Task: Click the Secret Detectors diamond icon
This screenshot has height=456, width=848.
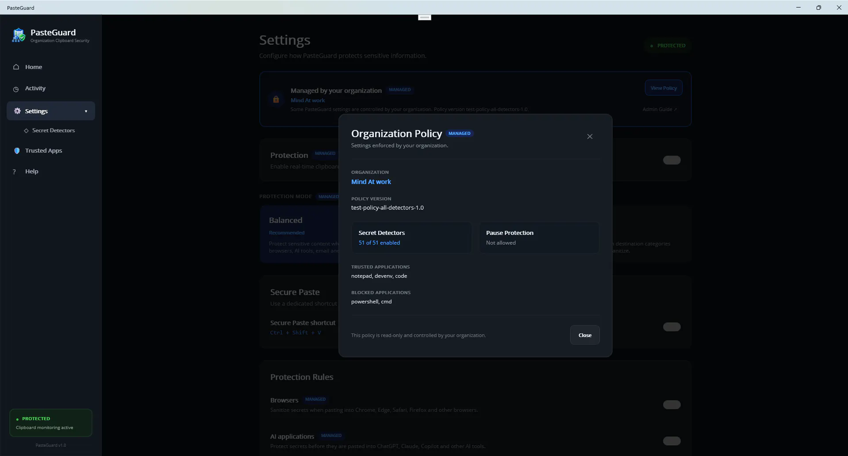Action: (x=26, y=130)
